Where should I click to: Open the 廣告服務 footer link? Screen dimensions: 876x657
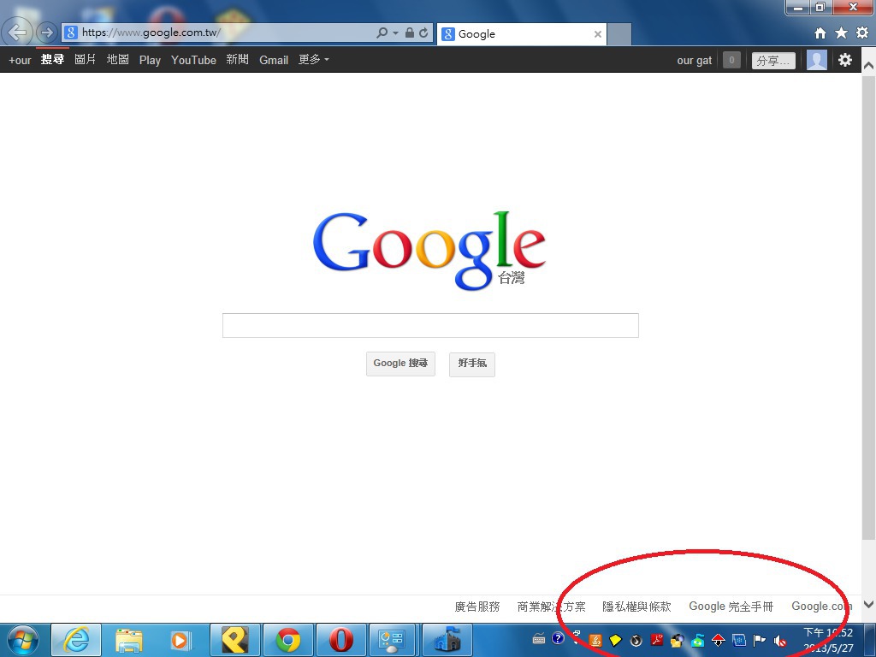click(x=477, y=607)
